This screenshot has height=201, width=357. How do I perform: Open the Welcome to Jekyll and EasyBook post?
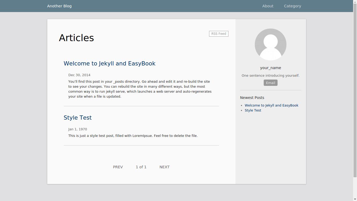(110, 63)
